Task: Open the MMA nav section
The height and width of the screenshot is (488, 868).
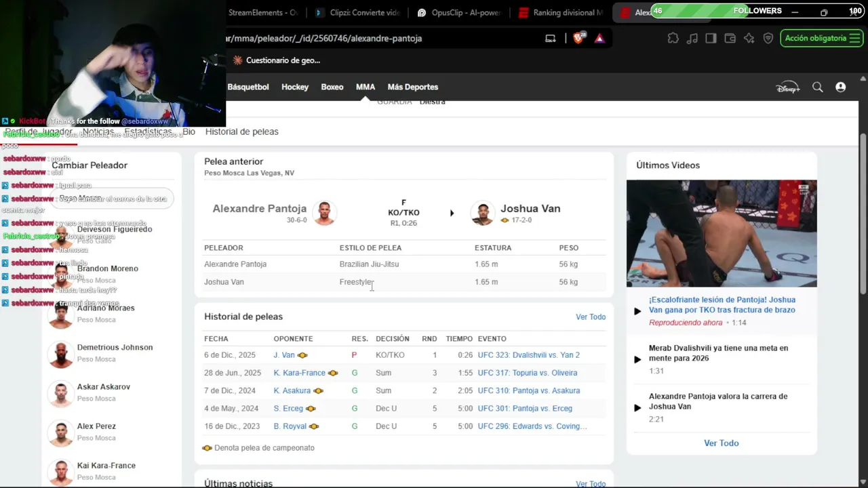Action: 366,87
